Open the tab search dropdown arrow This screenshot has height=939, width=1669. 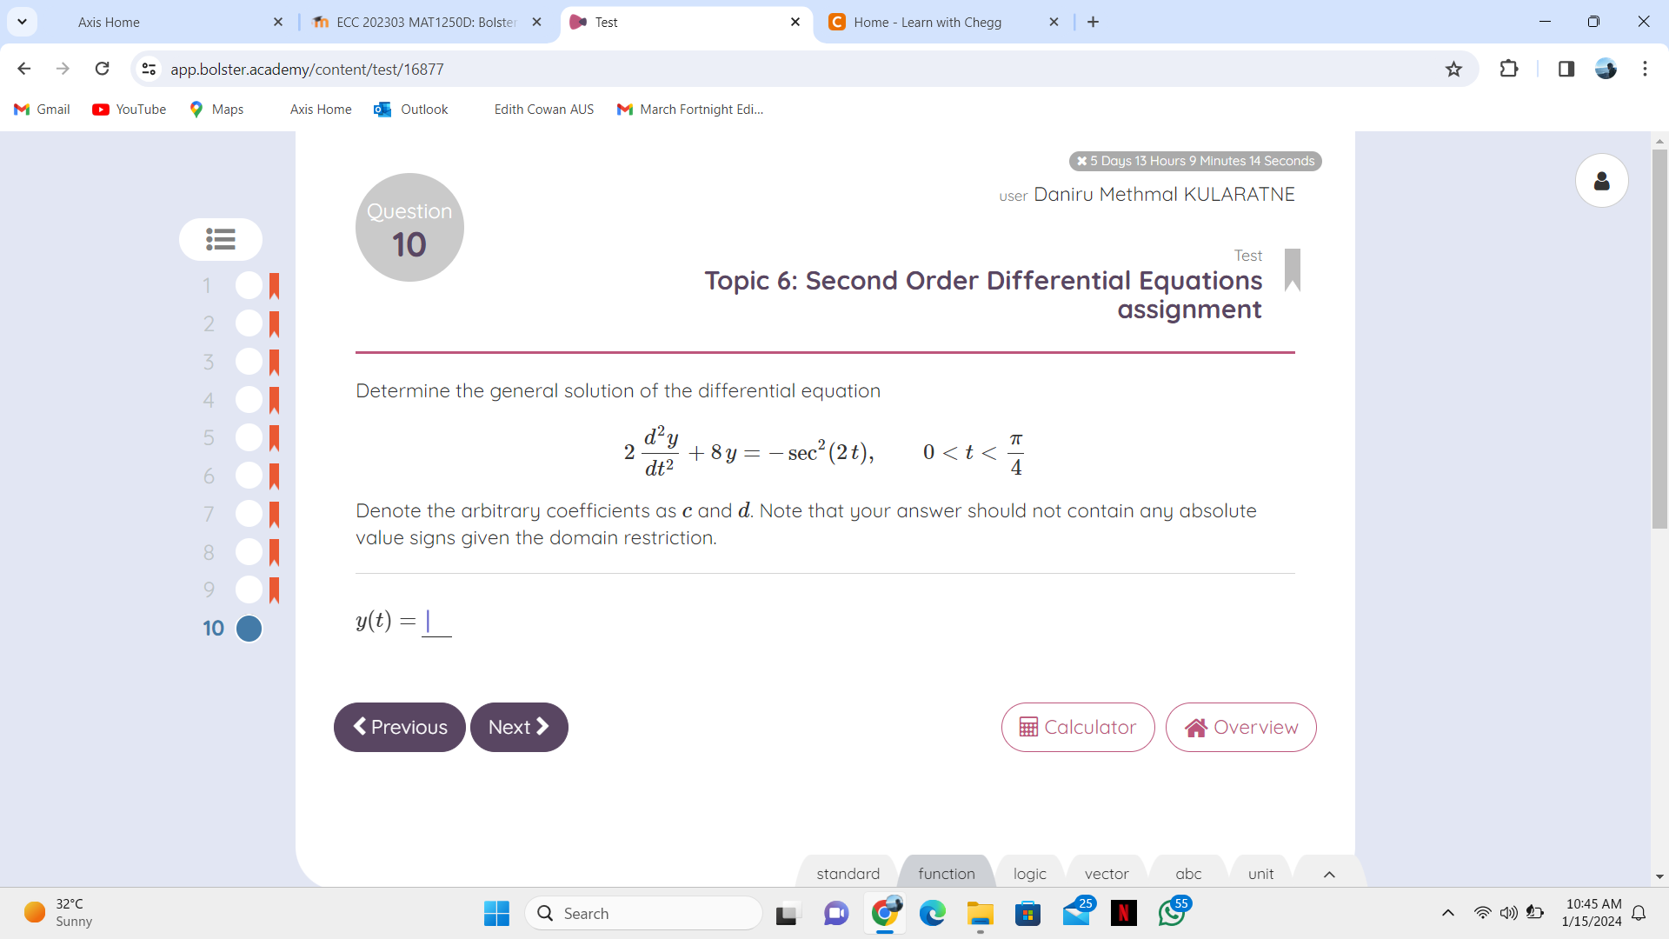[22, 22]
